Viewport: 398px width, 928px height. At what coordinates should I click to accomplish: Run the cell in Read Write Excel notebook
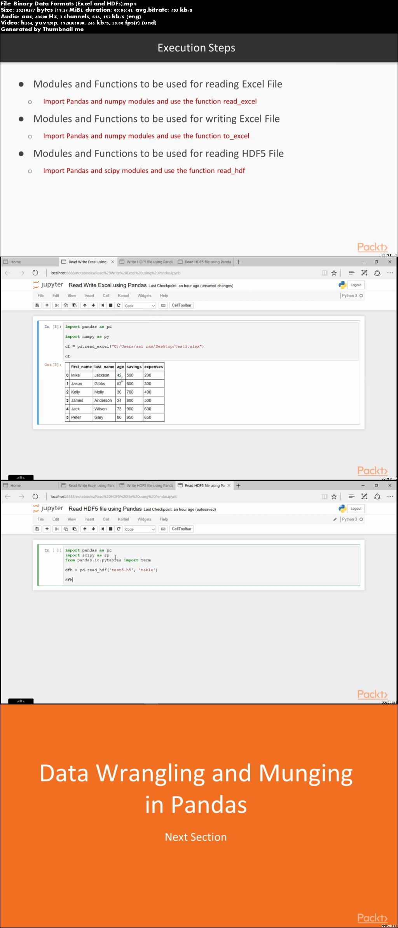(x=103, y=305)
